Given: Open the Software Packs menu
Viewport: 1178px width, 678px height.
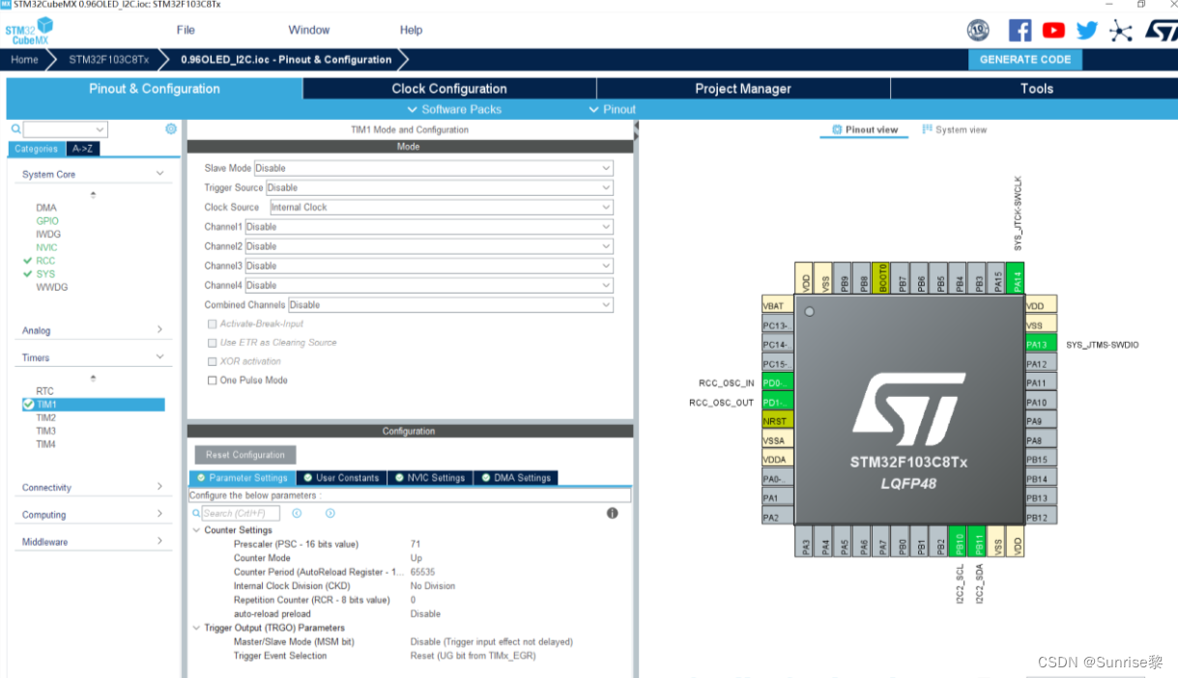Looking at the screenshot, I should pos(454,109).
